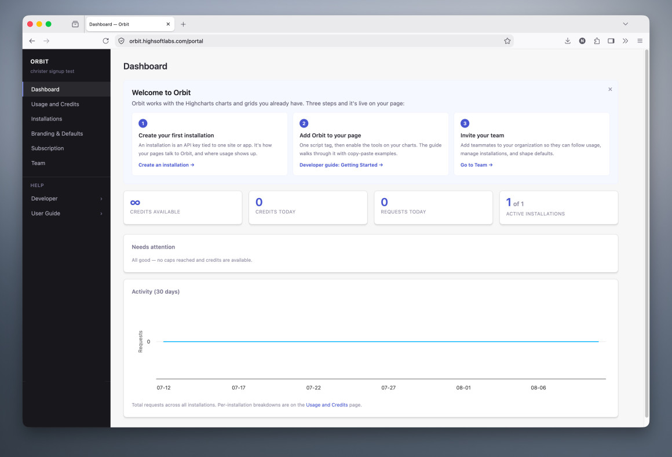Click the 'Dashboard' page heading
This screenshot has width=672, height=457.
coord(145,67)
